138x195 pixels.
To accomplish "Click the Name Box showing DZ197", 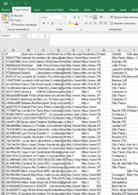I will [x=9, y=36].
